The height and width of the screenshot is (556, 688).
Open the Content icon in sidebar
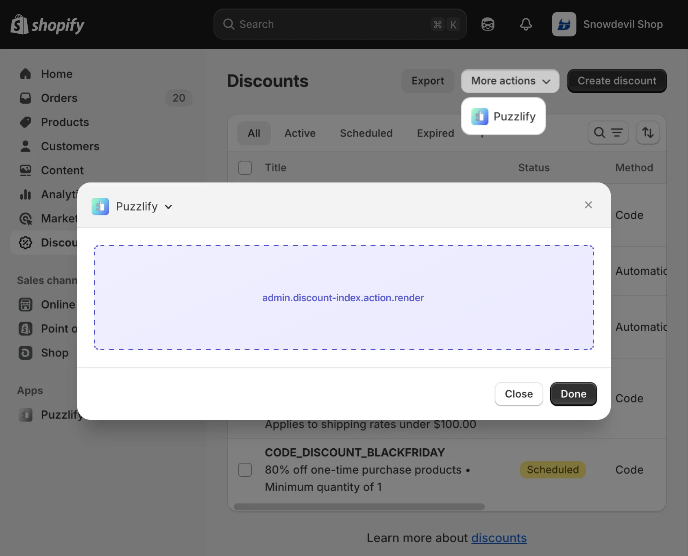[26, 170]
